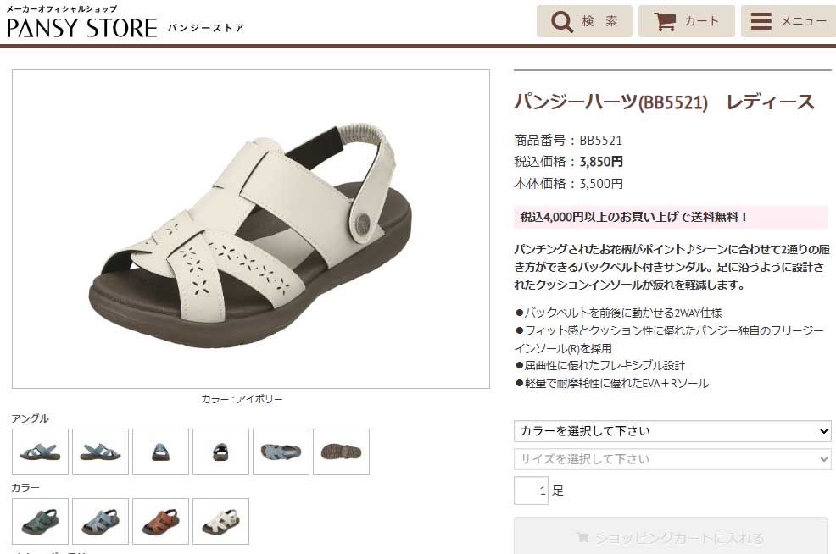Open the hamburger menu icon
This screenshot has width=836, height=554.
(x=761, y=21)
